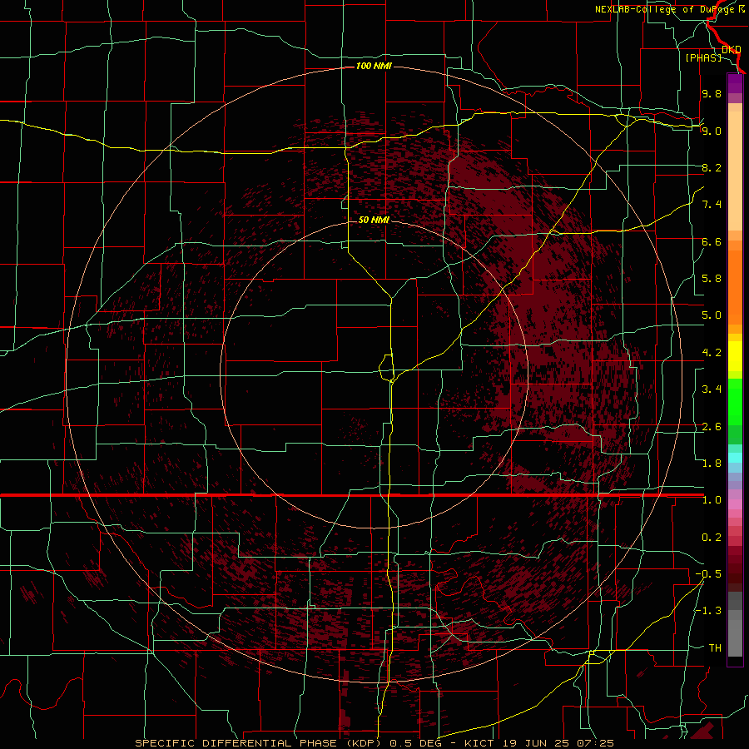
Task: Click the -1.3 scale value
Action: pyautogui.click(x=708, y=611)
